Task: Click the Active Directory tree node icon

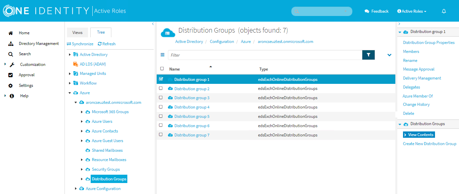Action: click(x=76, y=55)
